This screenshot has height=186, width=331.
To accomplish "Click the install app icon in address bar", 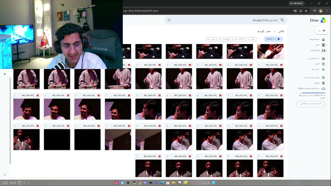I will click(300, 11).
